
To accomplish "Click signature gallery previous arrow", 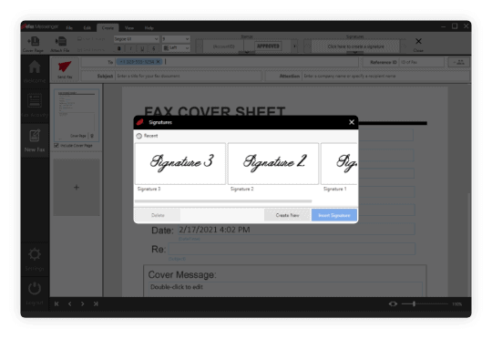I will pyautogui.click(x=308, y=46).
